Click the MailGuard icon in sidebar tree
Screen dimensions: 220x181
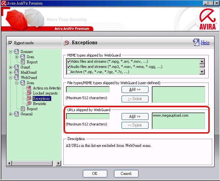coord(17,72)
